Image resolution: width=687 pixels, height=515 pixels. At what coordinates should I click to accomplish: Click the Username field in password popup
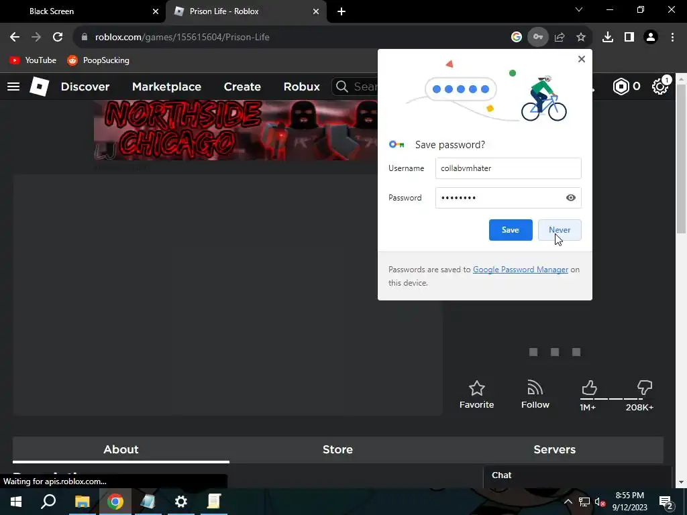point(509,168)
